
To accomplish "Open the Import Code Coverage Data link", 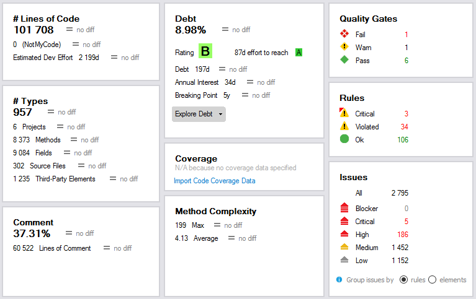I will pyautogui.click(x=214, y=181).
